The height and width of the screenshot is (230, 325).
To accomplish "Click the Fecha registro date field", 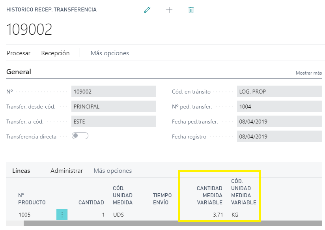I will click(x=279, y=136).
